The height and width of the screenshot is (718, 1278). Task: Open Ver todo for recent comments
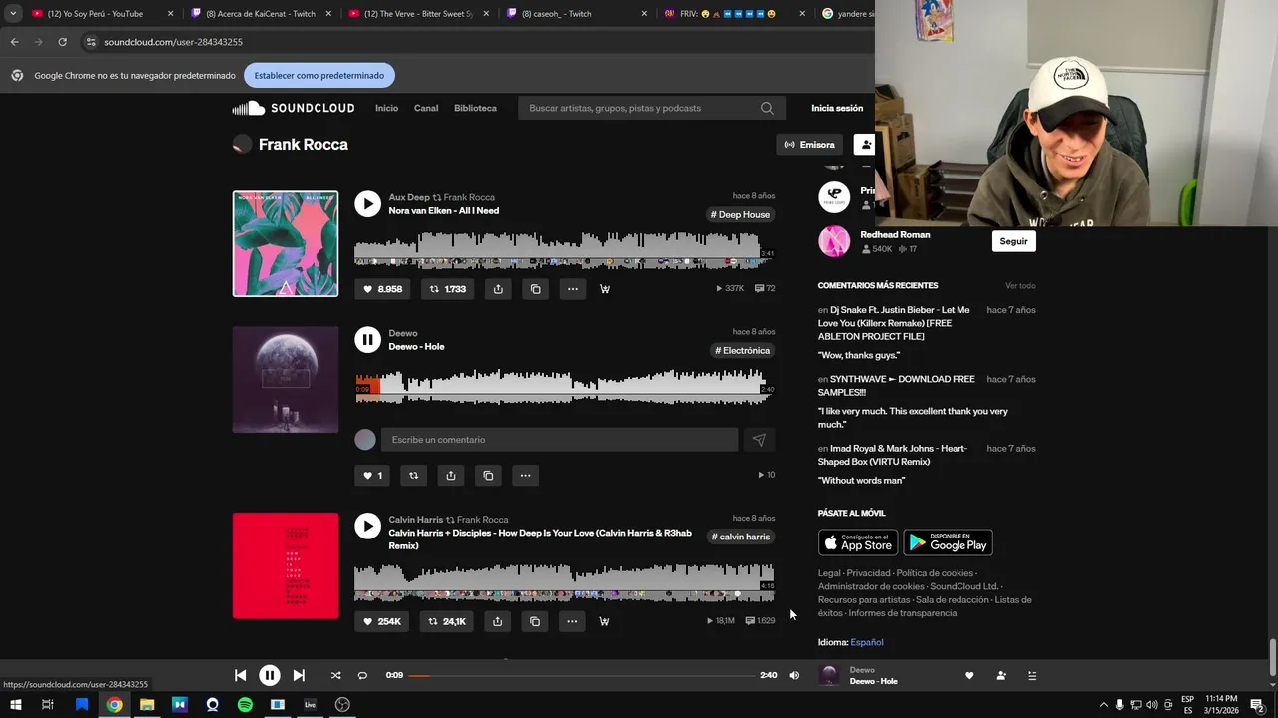tap(1020, 286)
